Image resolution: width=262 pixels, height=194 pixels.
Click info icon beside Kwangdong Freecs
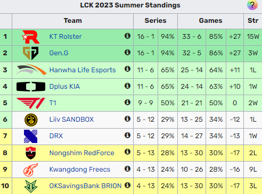(127, 168)
